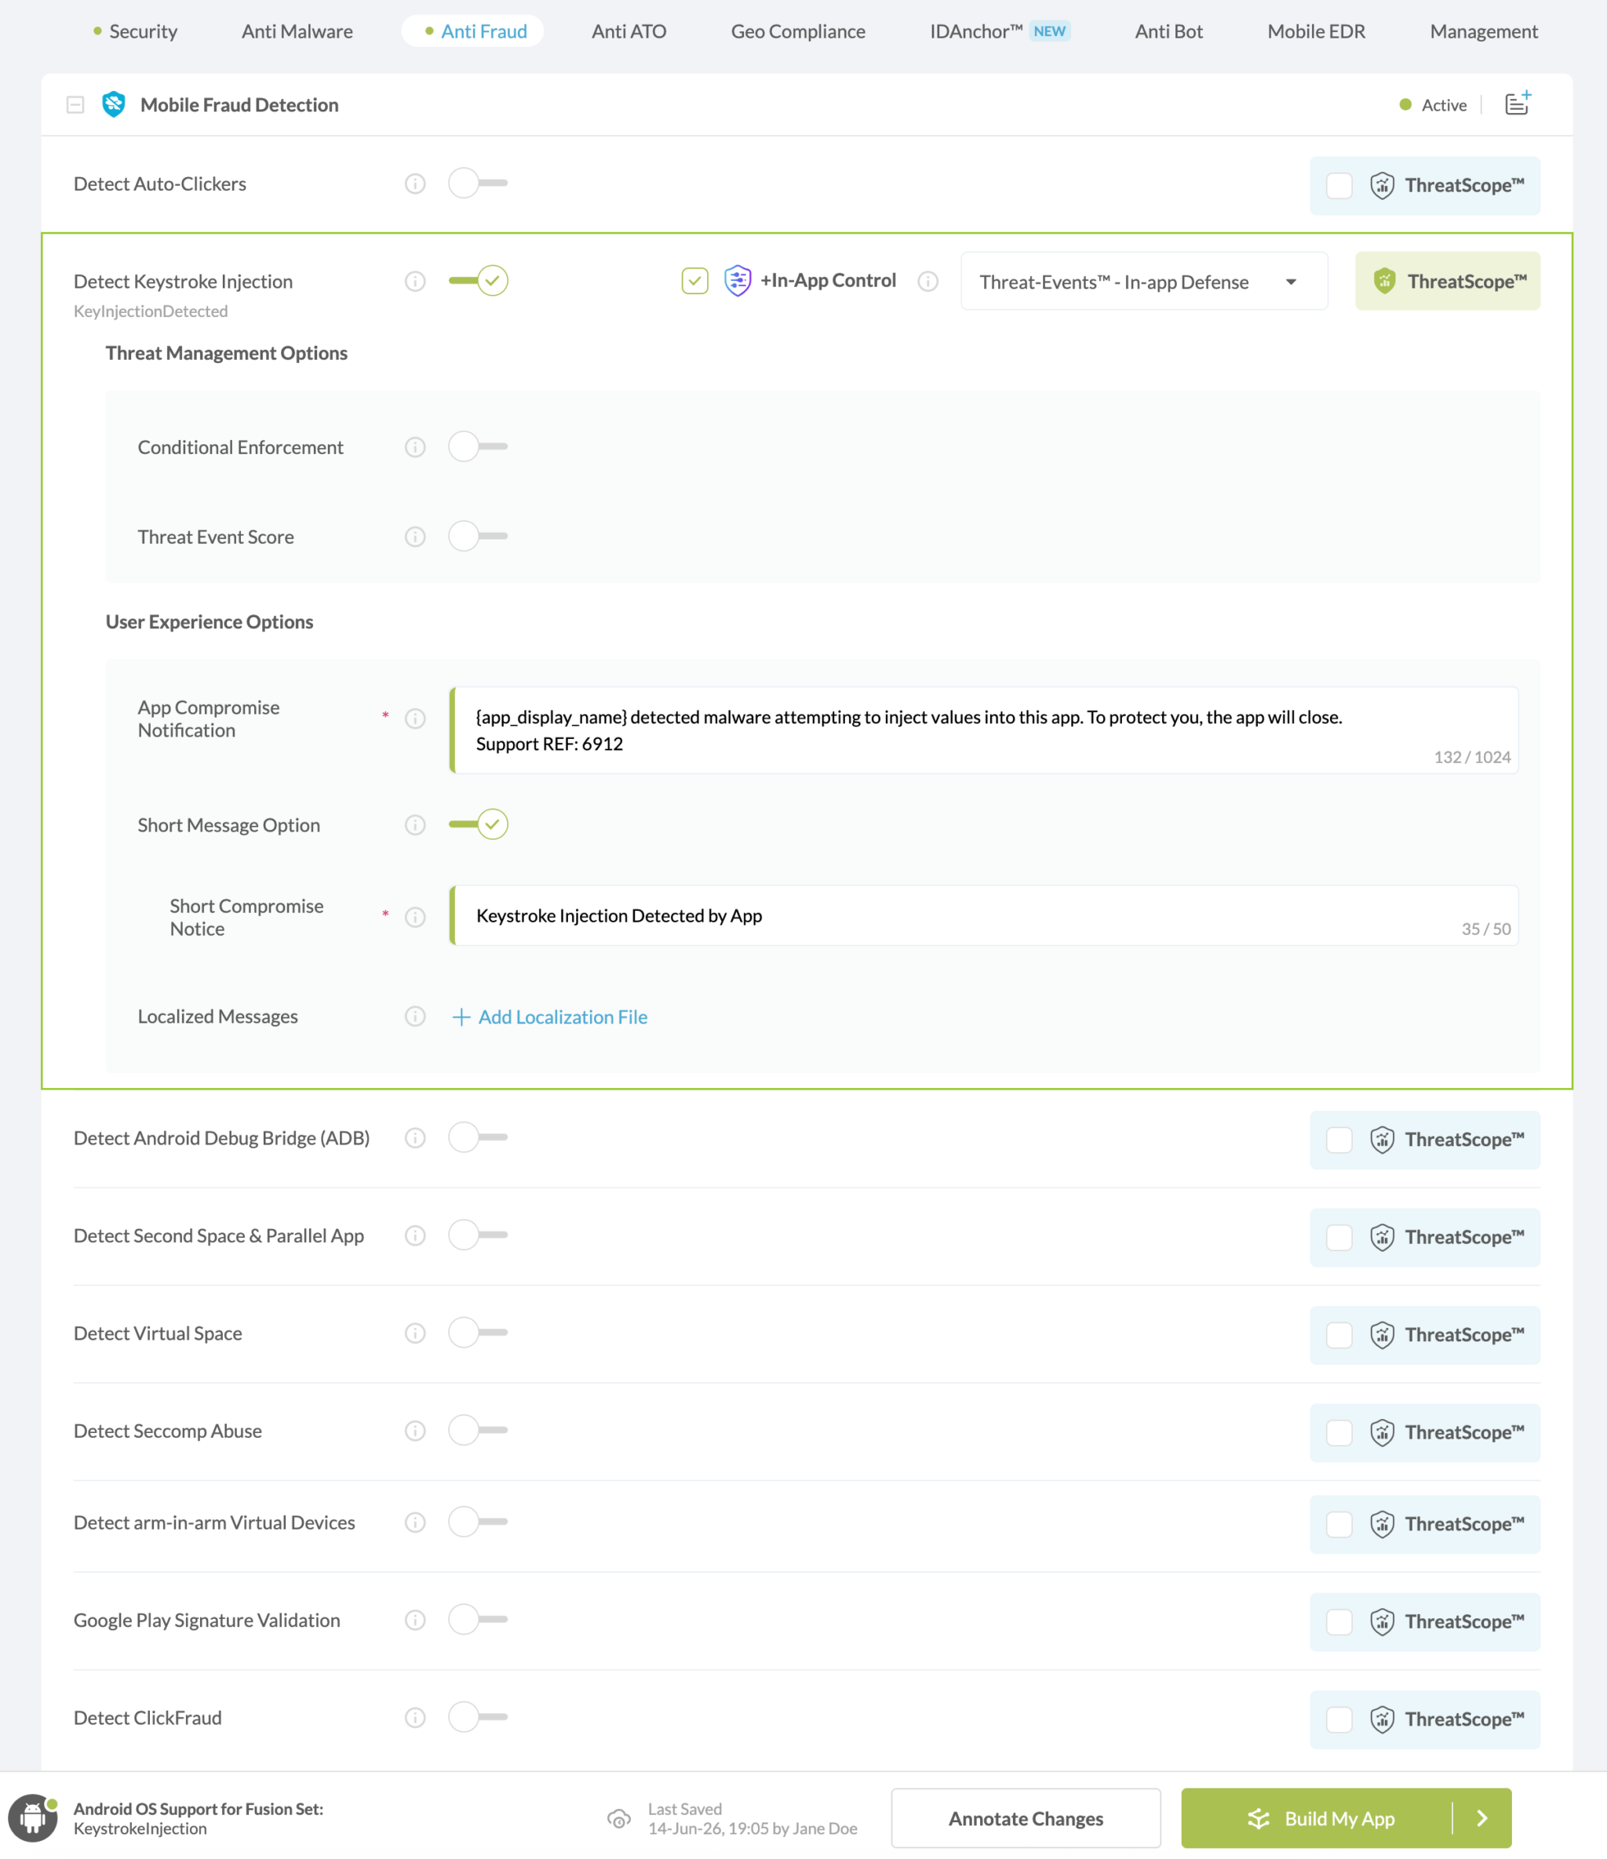Enable Detect Virtual Space toggle

coord(479,1333)
